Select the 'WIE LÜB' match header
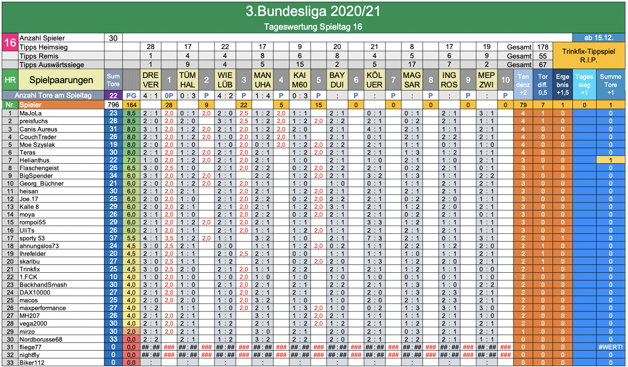Image resolution: width=628 pixels, height=367 pixels. point(225,80)
